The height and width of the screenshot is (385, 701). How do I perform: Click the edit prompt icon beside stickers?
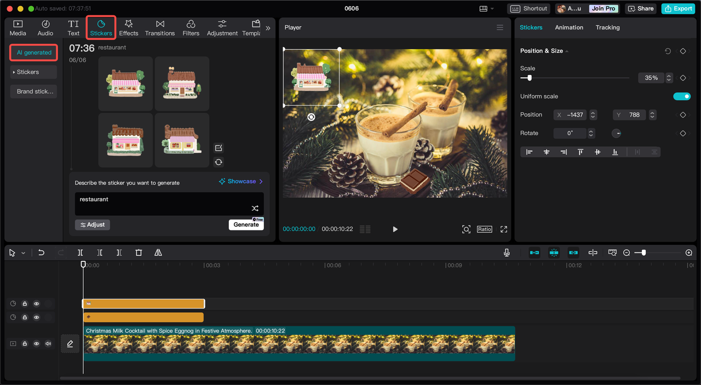click(x=219, y=148)
